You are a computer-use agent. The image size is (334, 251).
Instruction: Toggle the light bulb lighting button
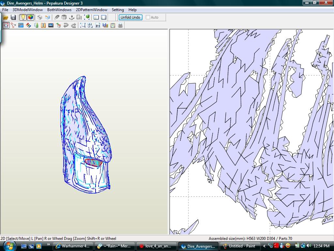23,17
